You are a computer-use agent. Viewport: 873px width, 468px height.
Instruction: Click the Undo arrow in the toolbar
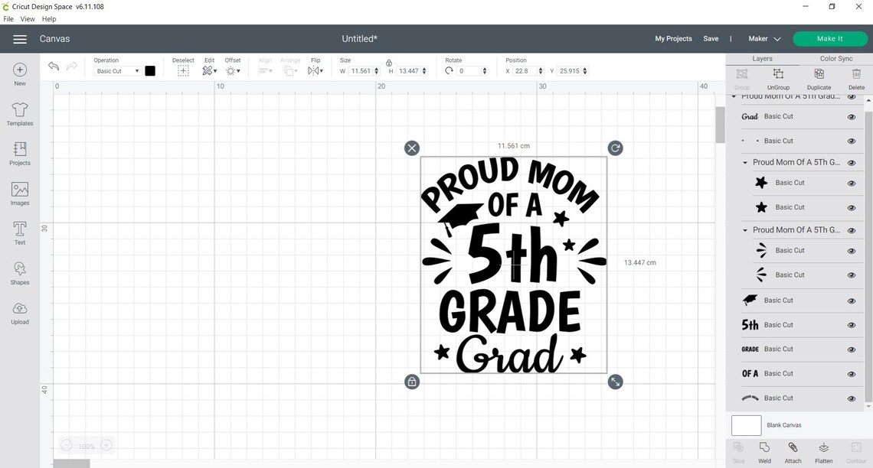click(x=54, y=67)
